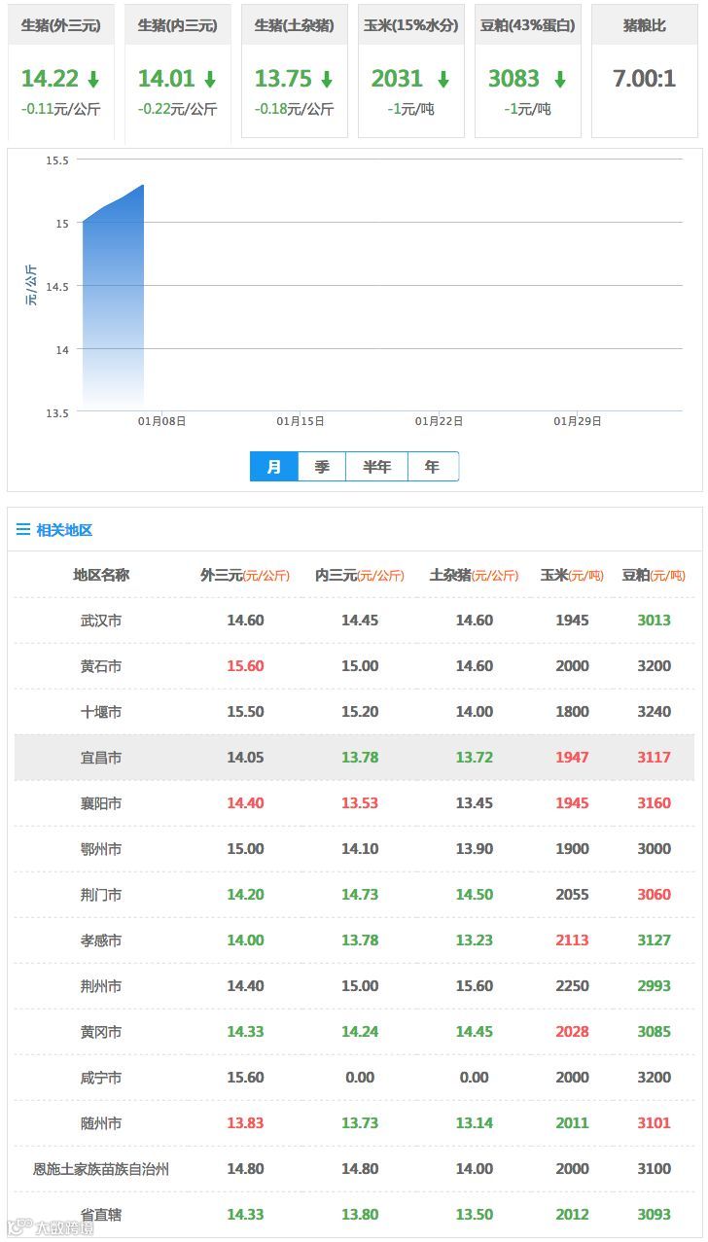
Task: Click the 地区名称 column header
Action: pyautogui.click(x=101, y=575)
